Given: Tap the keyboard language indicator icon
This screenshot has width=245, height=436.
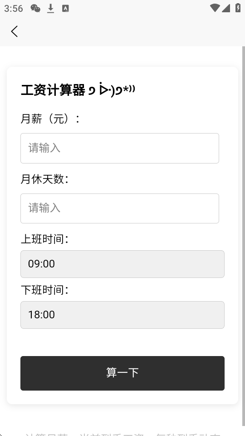Looking at the screenshot, I should coord(65,8).
